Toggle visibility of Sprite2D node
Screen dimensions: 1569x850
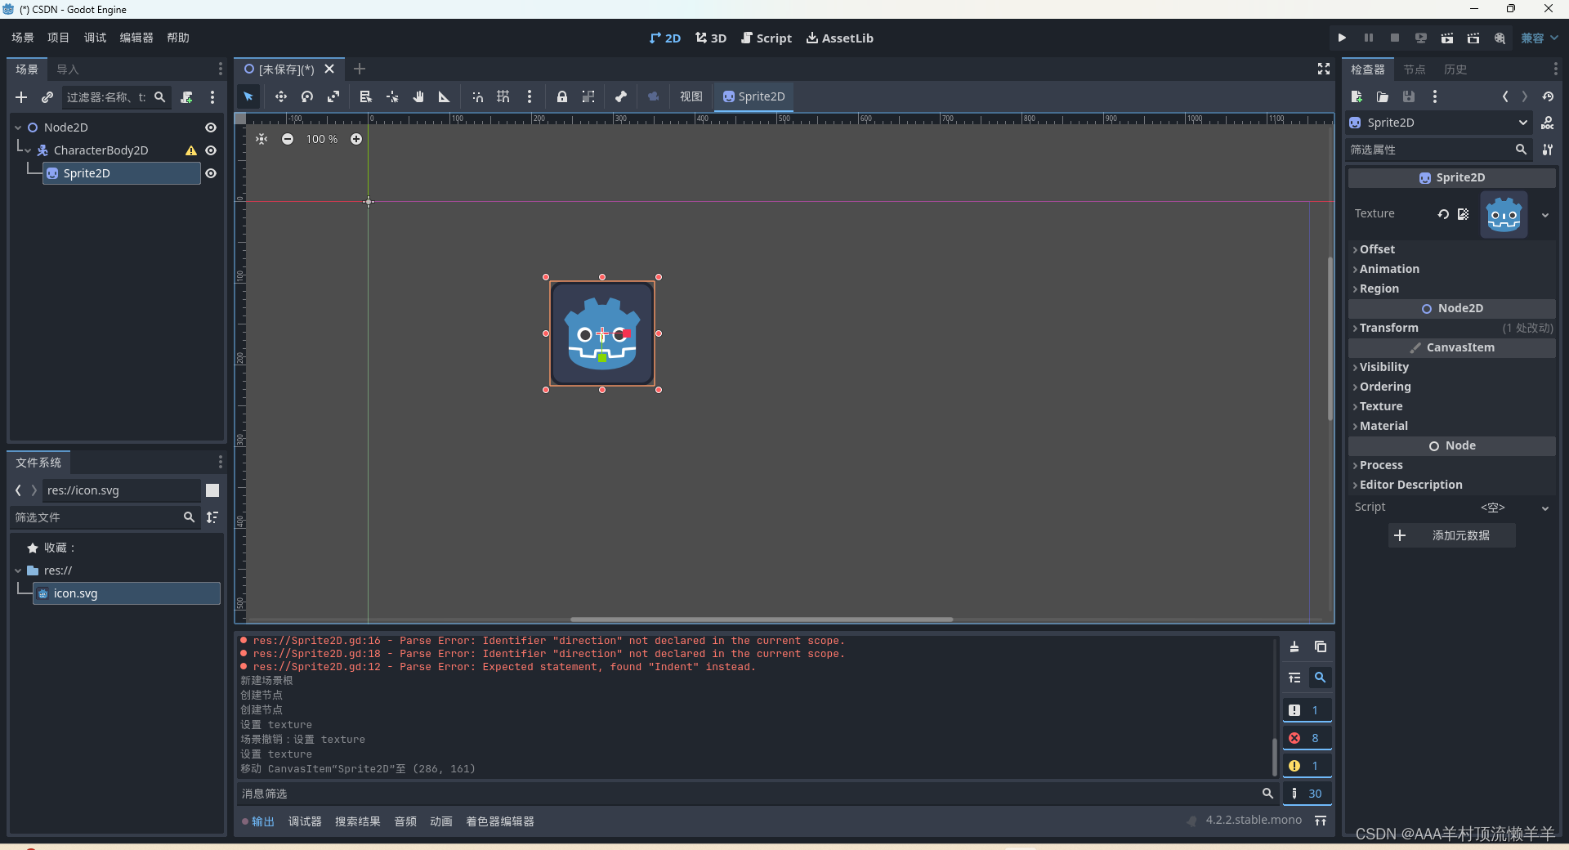[211, 173]
